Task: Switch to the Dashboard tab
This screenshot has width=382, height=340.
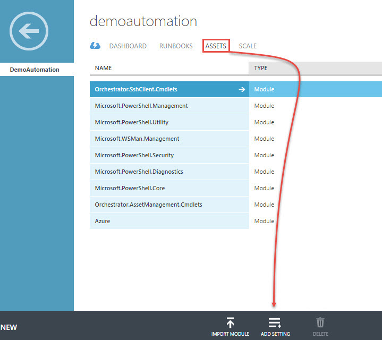Action: click(128, 46)
